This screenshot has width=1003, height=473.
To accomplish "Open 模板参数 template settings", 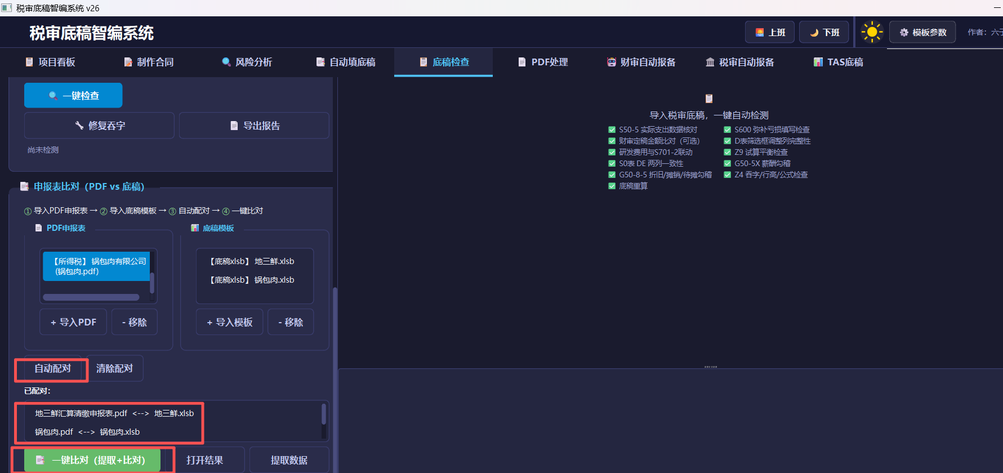I will point(922,32).
